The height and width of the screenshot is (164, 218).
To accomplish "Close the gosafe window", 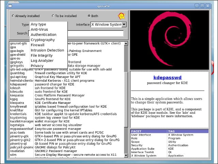I will click(207, 6).
